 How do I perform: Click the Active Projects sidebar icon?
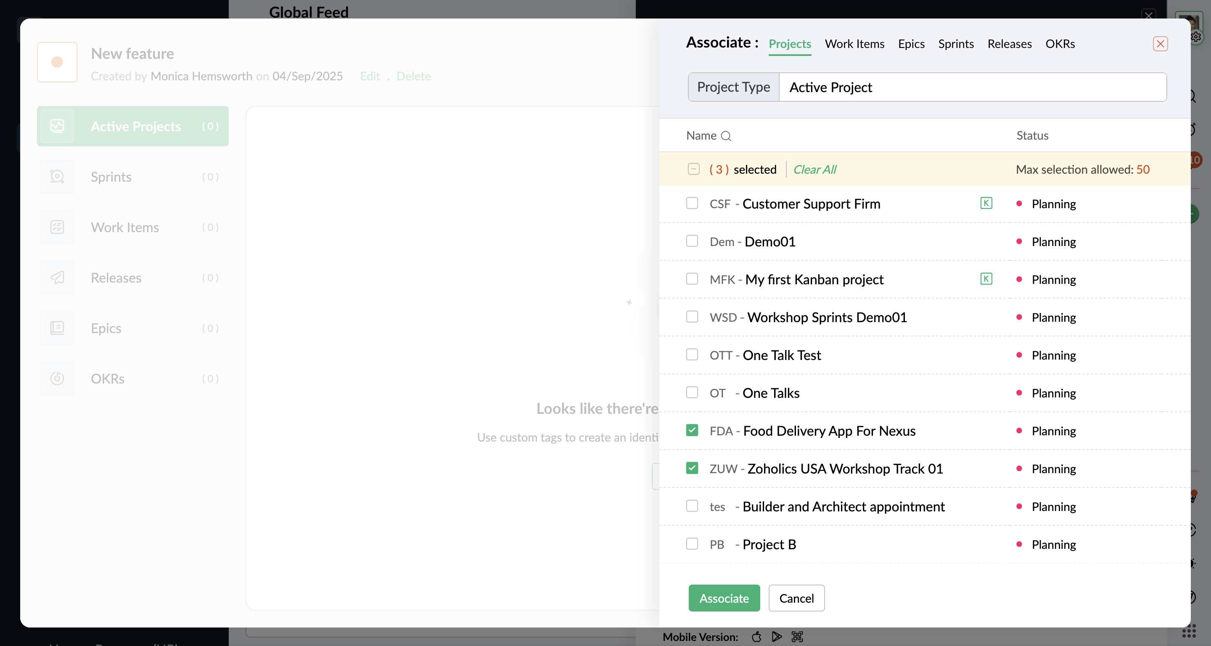[x=57, y=126]
